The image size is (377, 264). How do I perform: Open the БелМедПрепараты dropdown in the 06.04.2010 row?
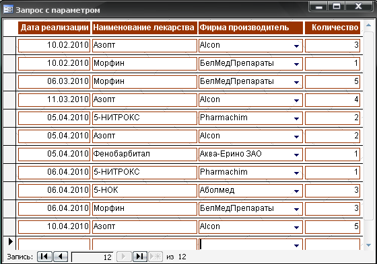coord(296,209)
